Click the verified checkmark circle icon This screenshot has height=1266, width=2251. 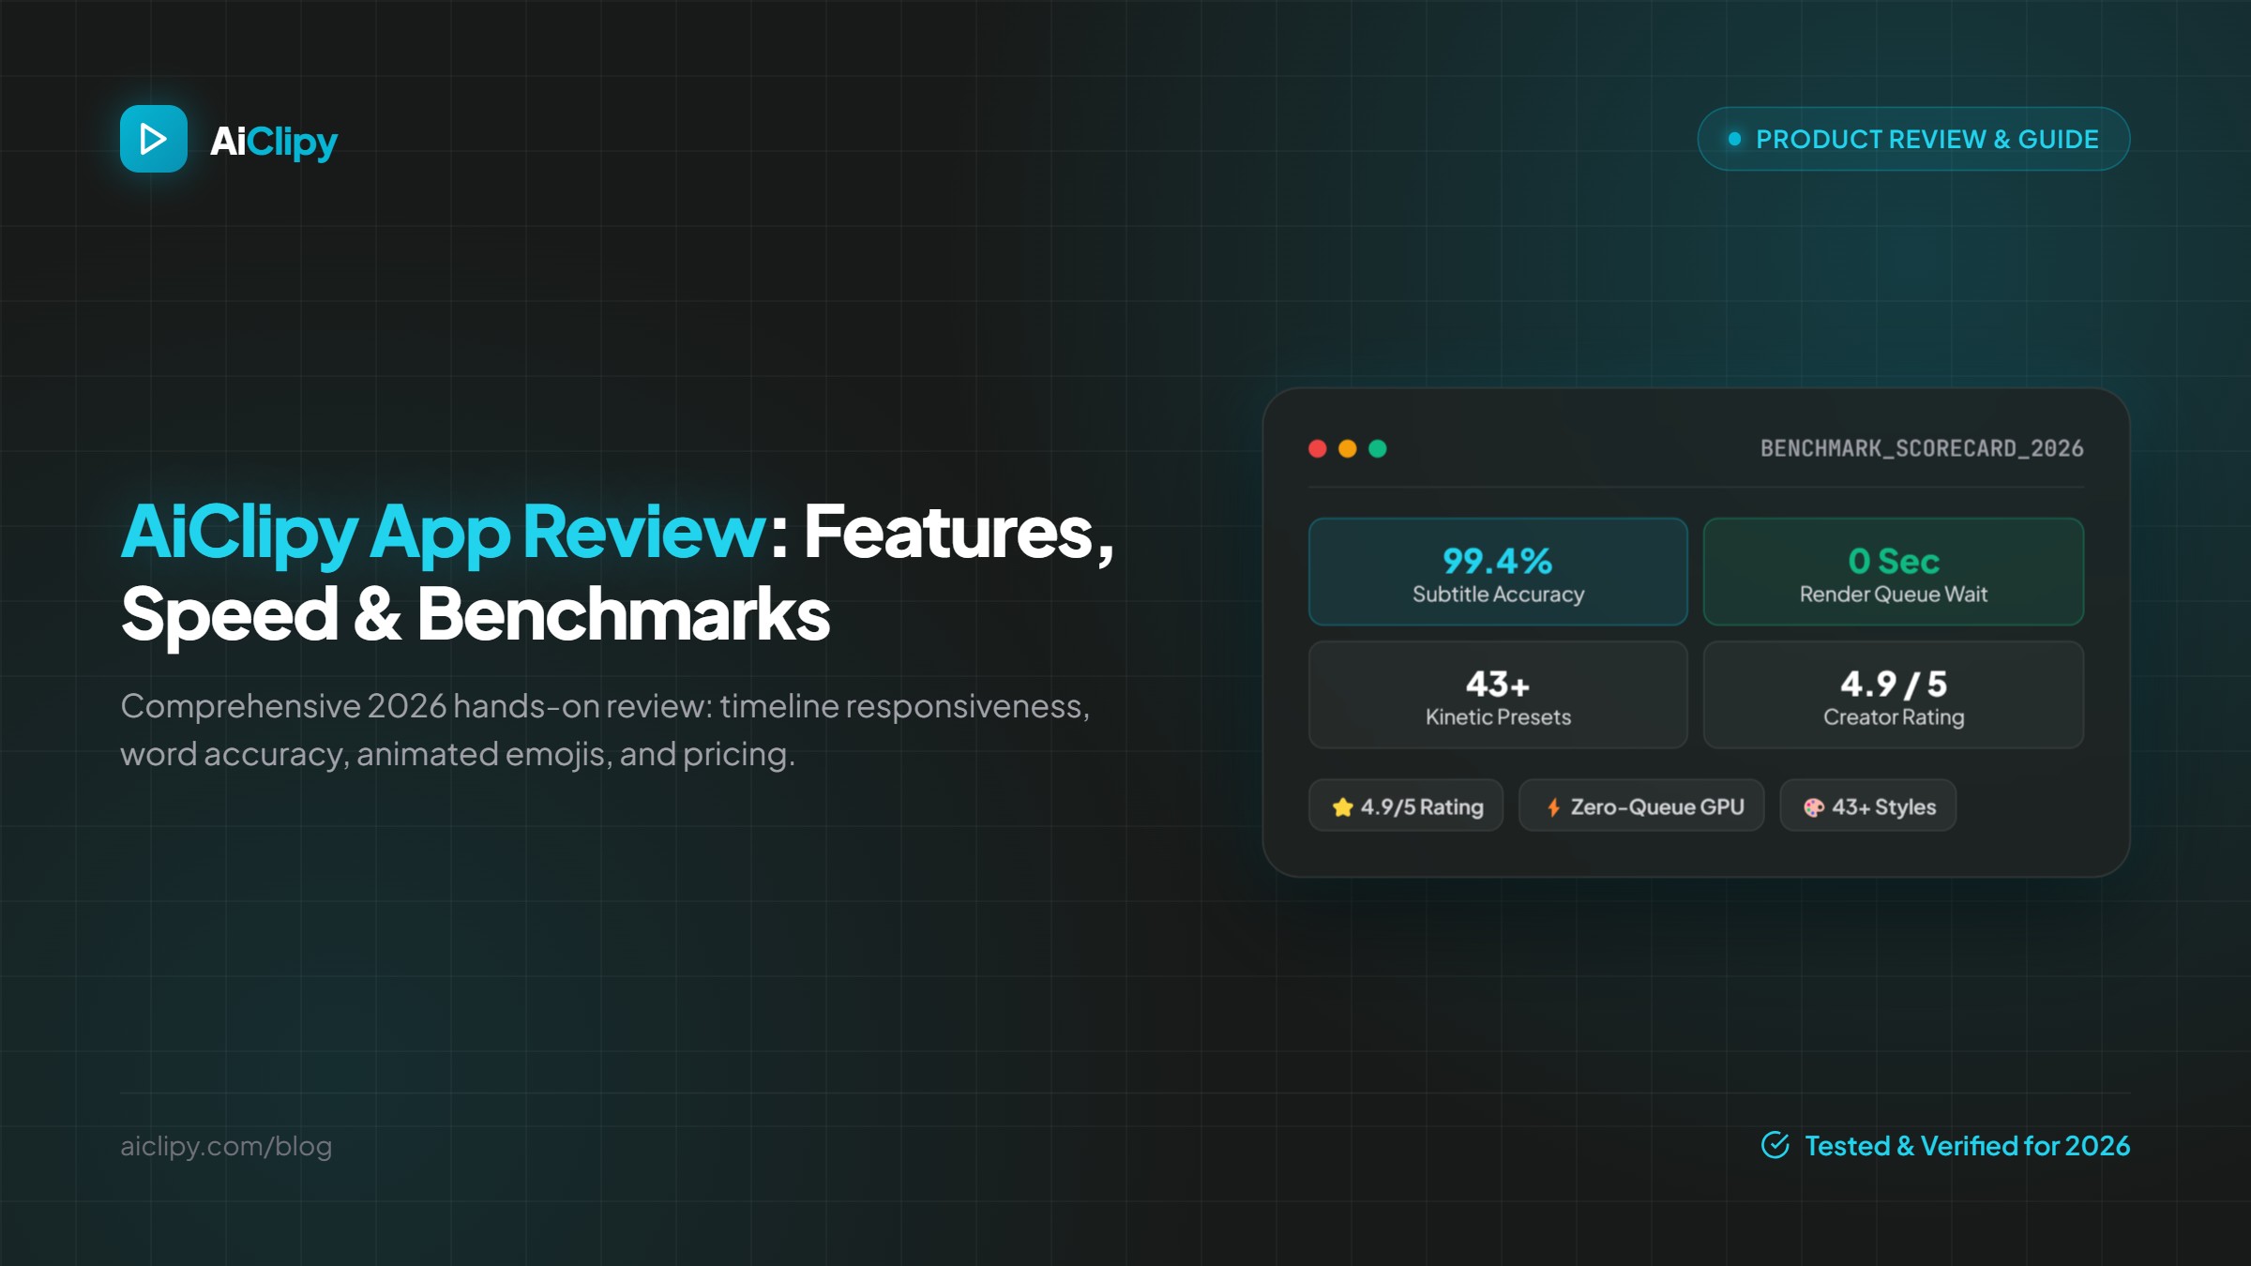1775,1145
